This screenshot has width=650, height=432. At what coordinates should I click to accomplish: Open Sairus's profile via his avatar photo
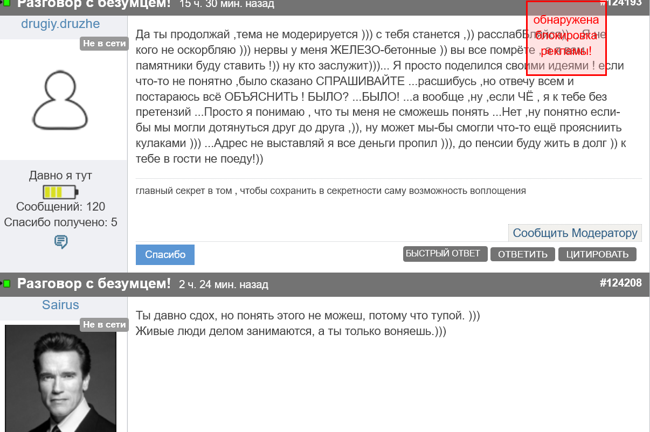click(x=61, y=377)
